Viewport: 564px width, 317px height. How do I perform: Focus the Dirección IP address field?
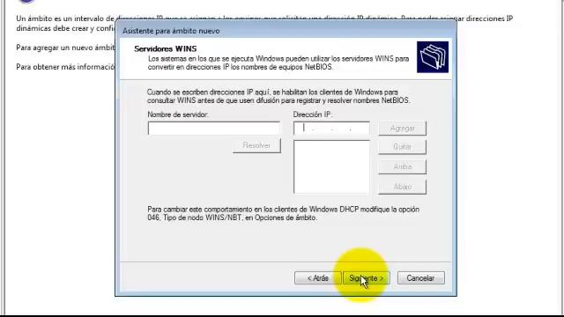331,129
